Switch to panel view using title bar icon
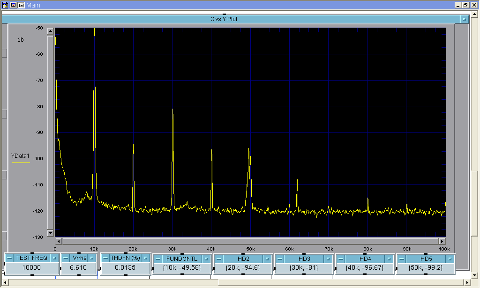Viewport: 480px width, 288px height. point(14,5)
